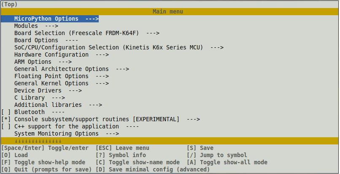This screenshot has width=340, height=174.
Task: Click the [Space/Enter] Toggle/enter hint
Action: [x=45, y=148]
